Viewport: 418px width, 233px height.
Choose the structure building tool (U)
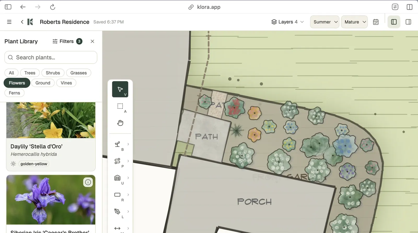(x=118, y=178)
